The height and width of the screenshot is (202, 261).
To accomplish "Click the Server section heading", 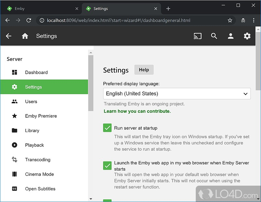I will pyautogui.click(x=14, y=59).
